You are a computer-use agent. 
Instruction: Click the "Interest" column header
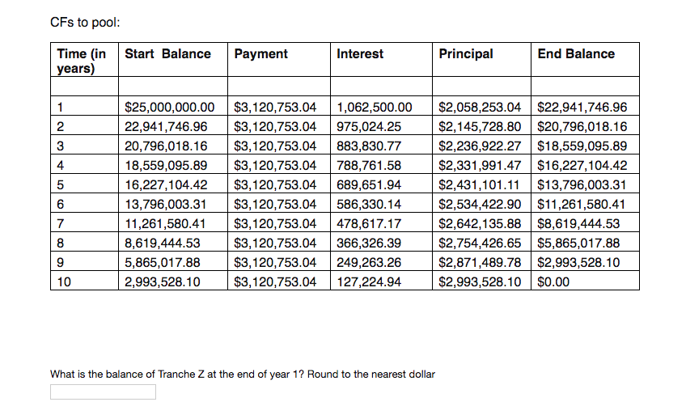pos(360,54)
